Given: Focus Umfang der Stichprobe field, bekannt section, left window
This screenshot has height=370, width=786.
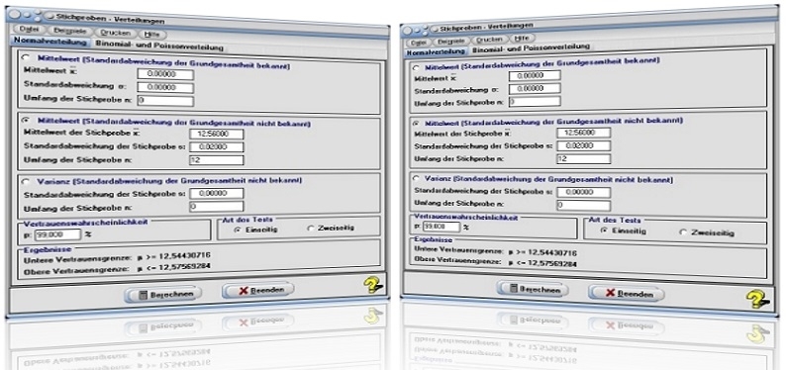Looking at the screenshot, I should (165, 101).
